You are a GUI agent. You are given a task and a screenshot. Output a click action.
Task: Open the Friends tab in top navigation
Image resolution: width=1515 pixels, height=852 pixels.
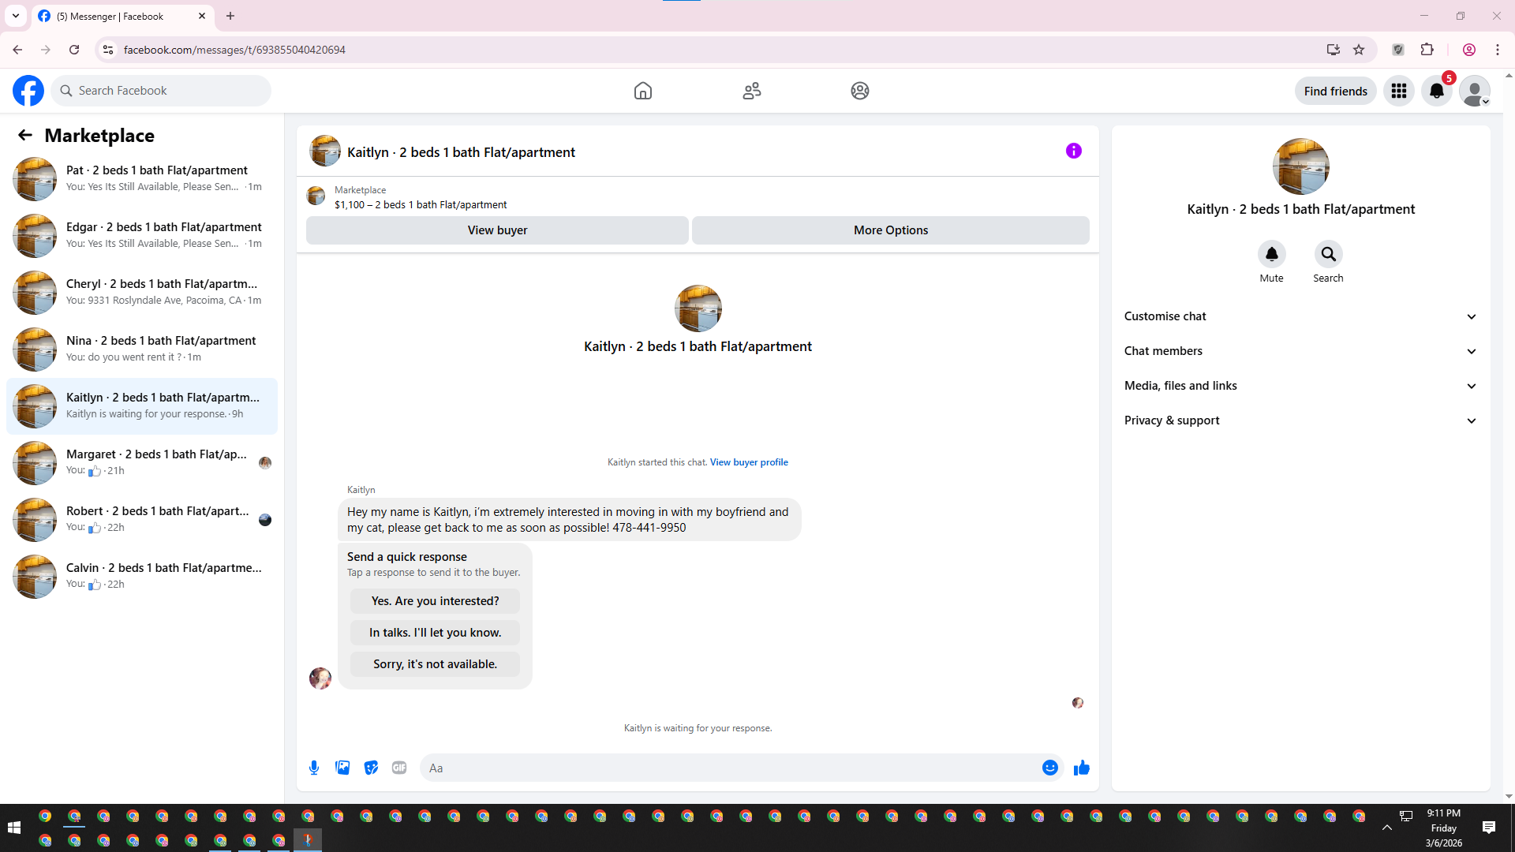coord(751,91)
